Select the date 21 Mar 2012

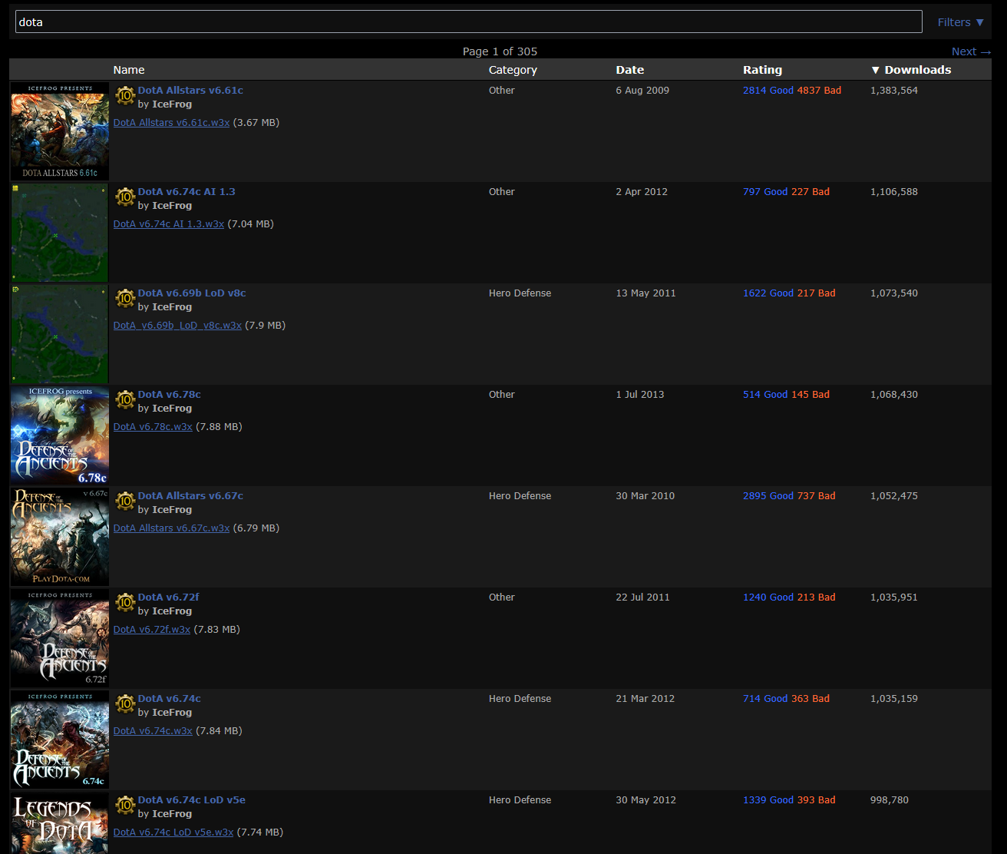[645, 698]
